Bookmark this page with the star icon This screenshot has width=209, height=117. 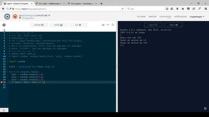coord(167,9)
